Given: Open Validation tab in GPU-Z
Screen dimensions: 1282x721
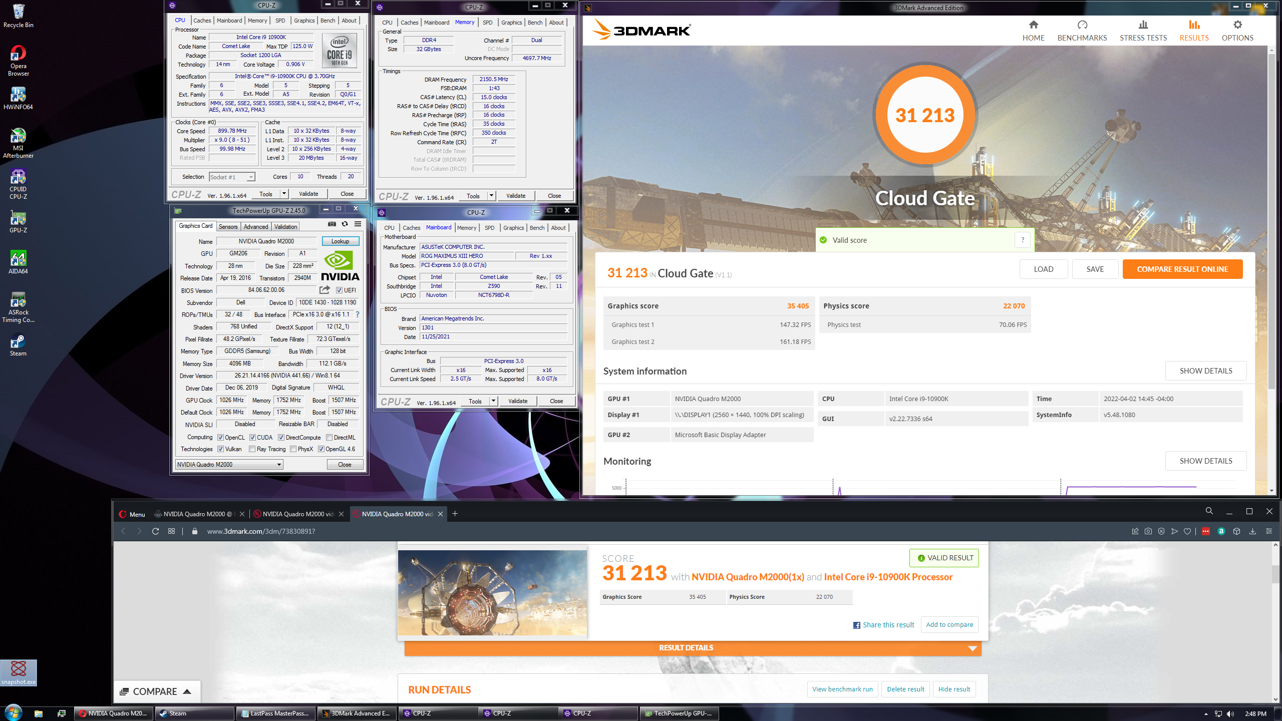Looking at the screenshot, I should [x=285, y=227].
